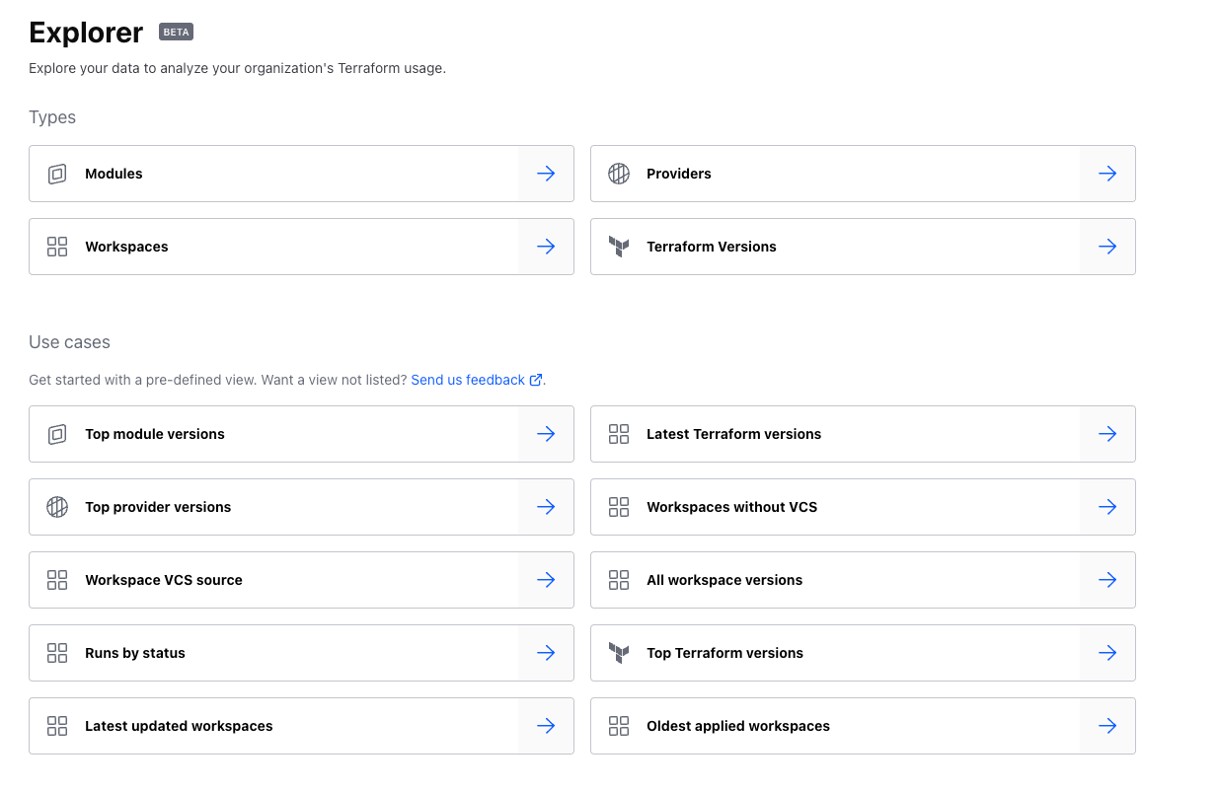Click the Use cases section heading
The image size is (1219, 791).
[x=69, y=342]
